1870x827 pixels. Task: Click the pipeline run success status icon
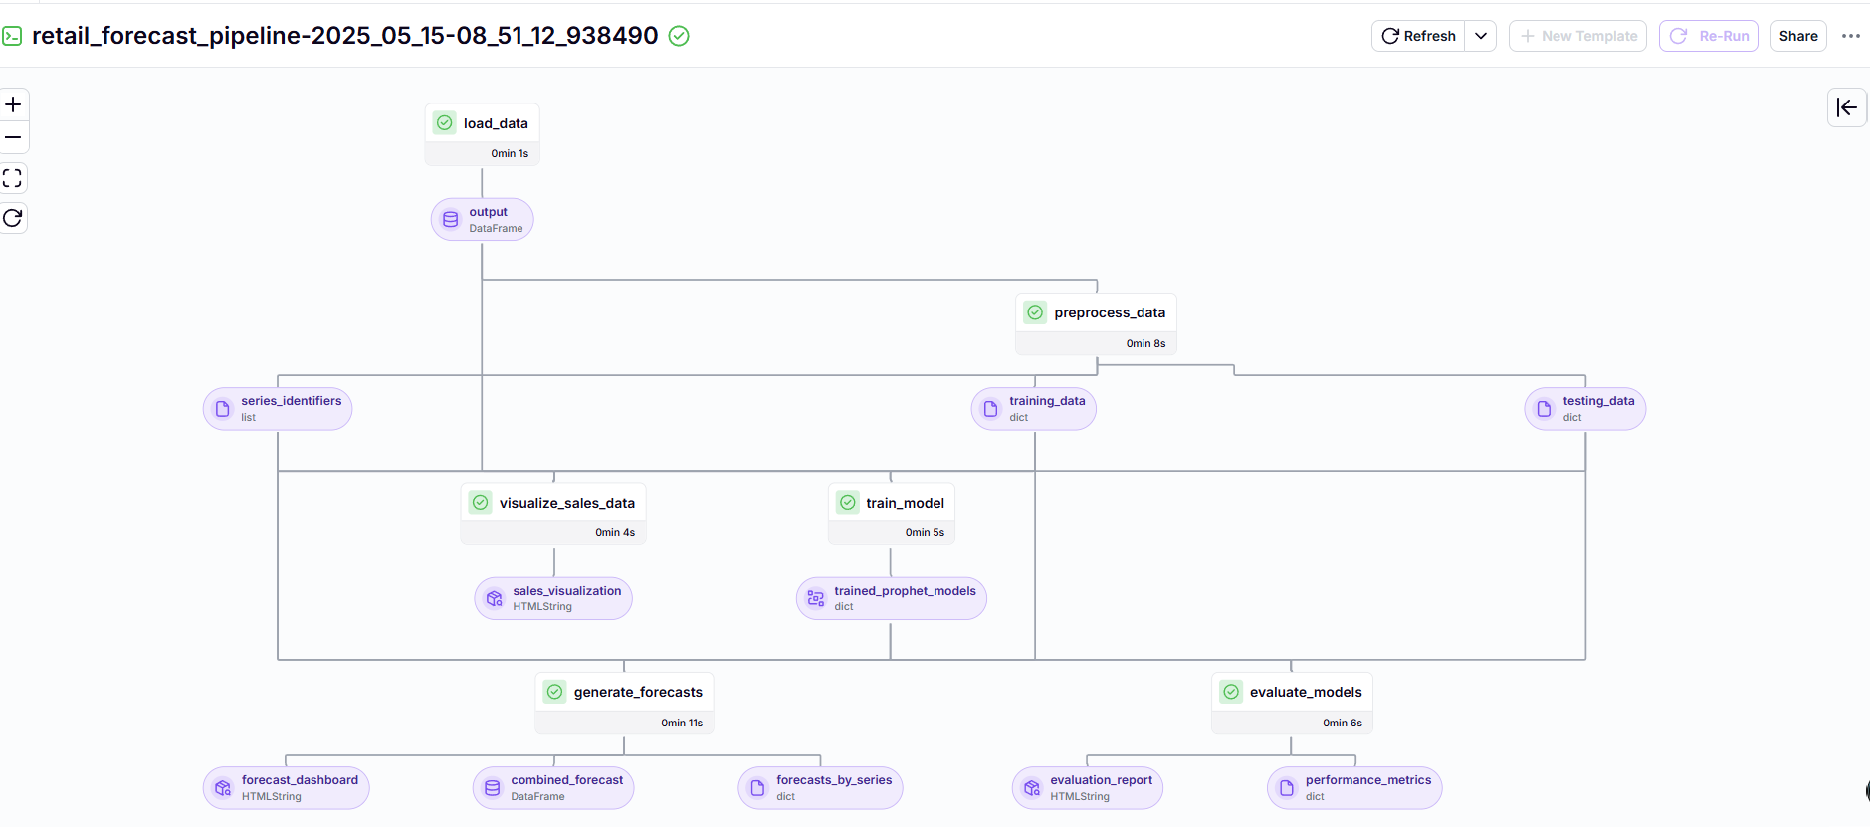tap(679, 36)
